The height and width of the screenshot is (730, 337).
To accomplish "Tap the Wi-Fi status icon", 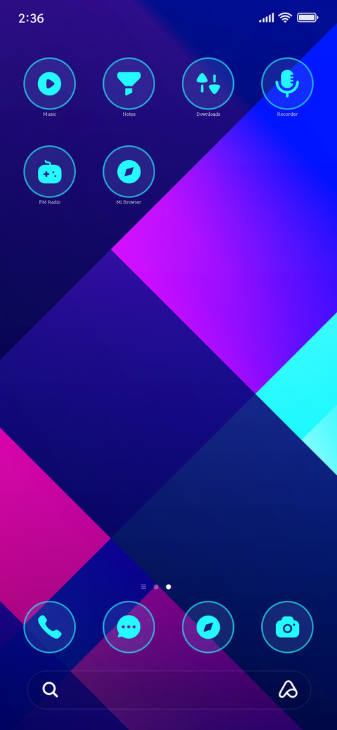I will click(285, 18).
